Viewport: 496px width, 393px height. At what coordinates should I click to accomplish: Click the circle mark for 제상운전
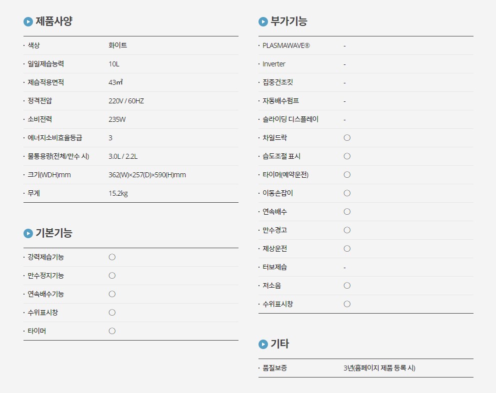click(x=347, y=249)
